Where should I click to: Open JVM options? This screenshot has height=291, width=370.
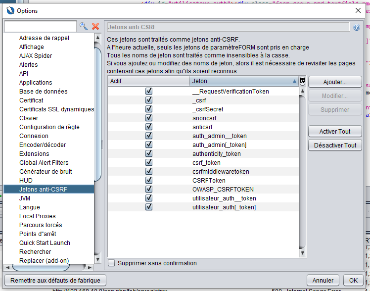(25, 198)
